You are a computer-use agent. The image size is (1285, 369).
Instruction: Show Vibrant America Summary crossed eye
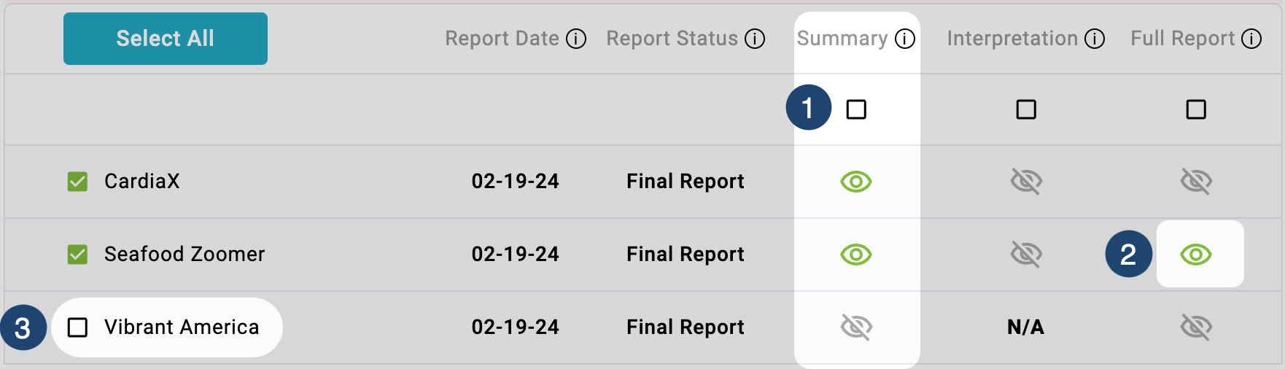click(856, 327)
